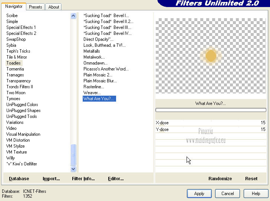Select the Ommadawn... filter

[x=95, y=63]
